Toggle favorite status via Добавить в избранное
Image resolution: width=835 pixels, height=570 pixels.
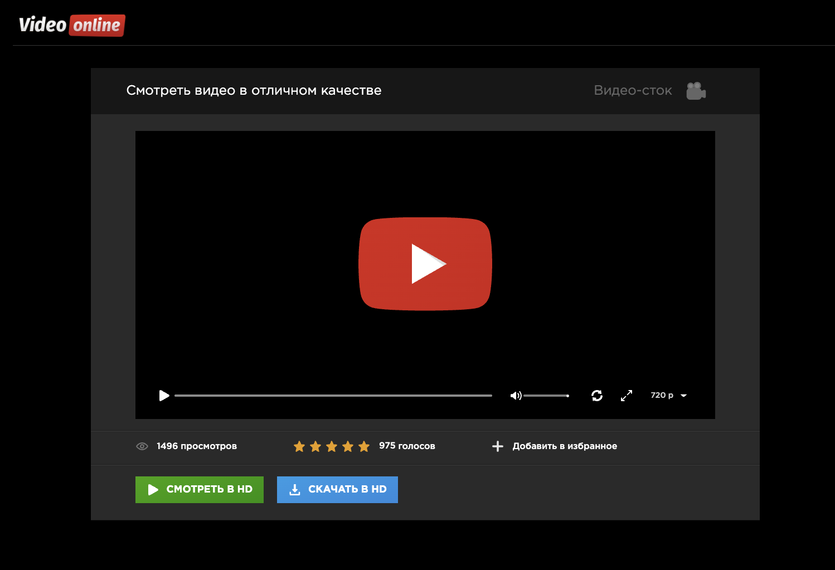pos(565,446)
